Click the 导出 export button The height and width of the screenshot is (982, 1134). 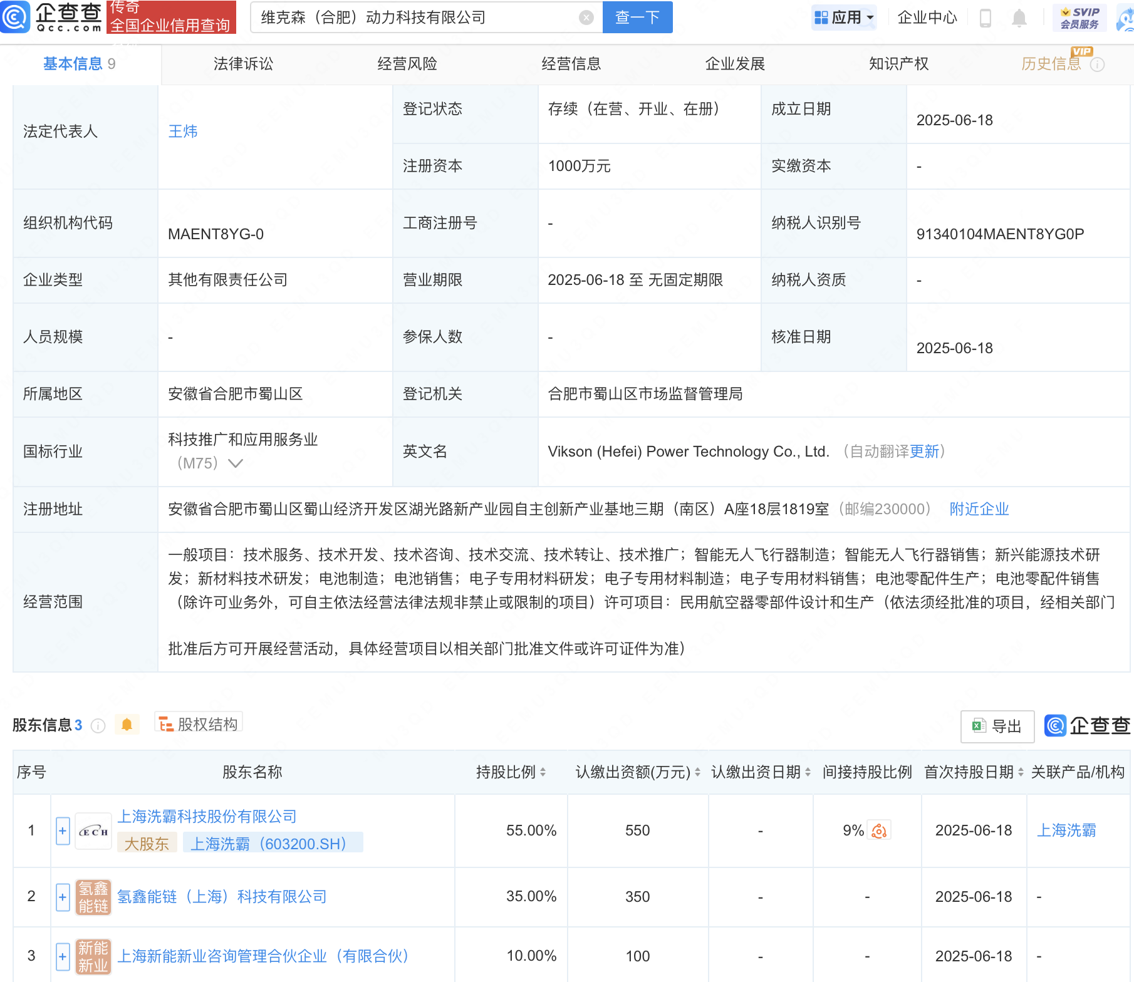tap(997, 726)
